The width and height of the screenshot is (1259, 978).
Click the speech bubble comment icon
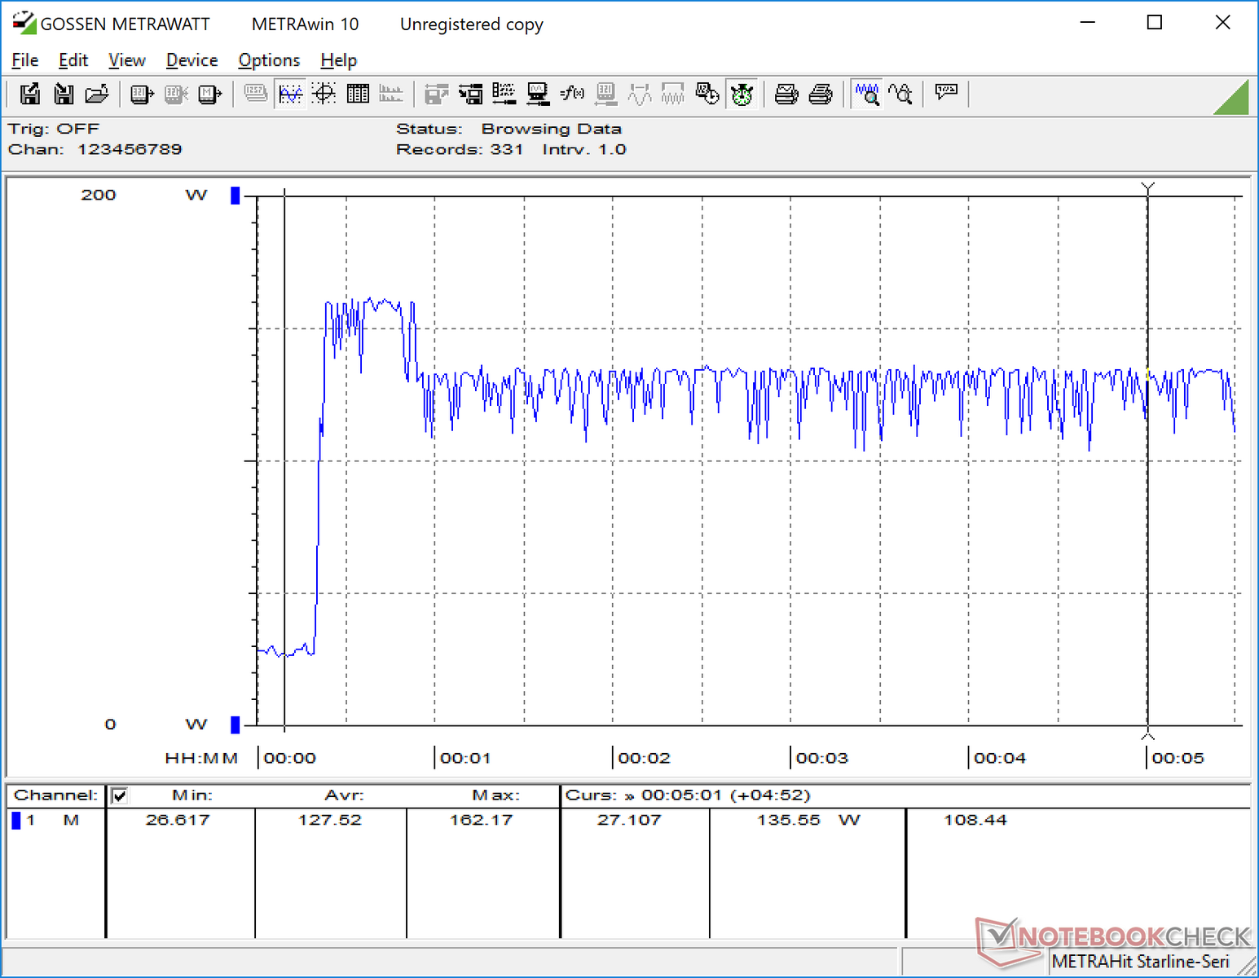(946, 92)
